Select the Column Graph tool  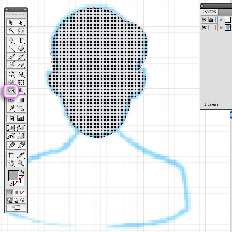21,118
